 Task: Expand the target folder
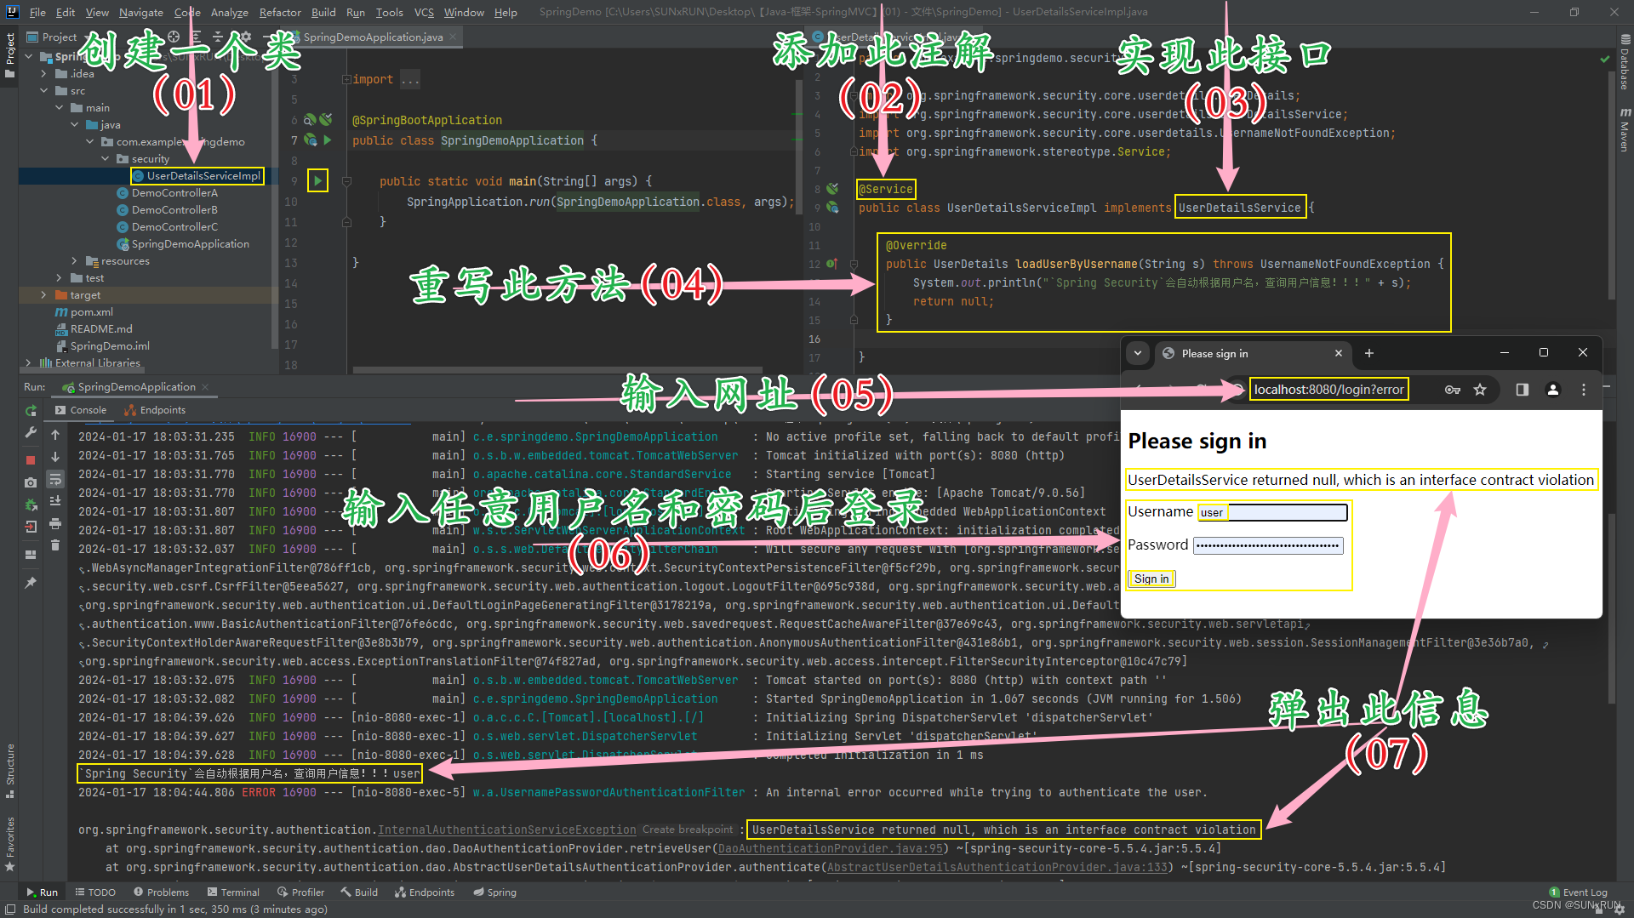coord(44,295)
